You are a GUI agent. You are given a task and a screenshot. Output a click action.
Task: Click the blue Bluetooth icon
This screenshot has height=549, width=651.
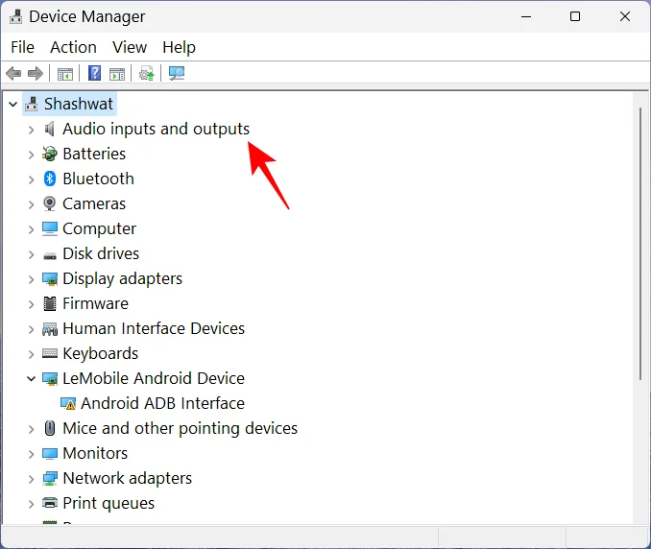(x=50, y=179)
